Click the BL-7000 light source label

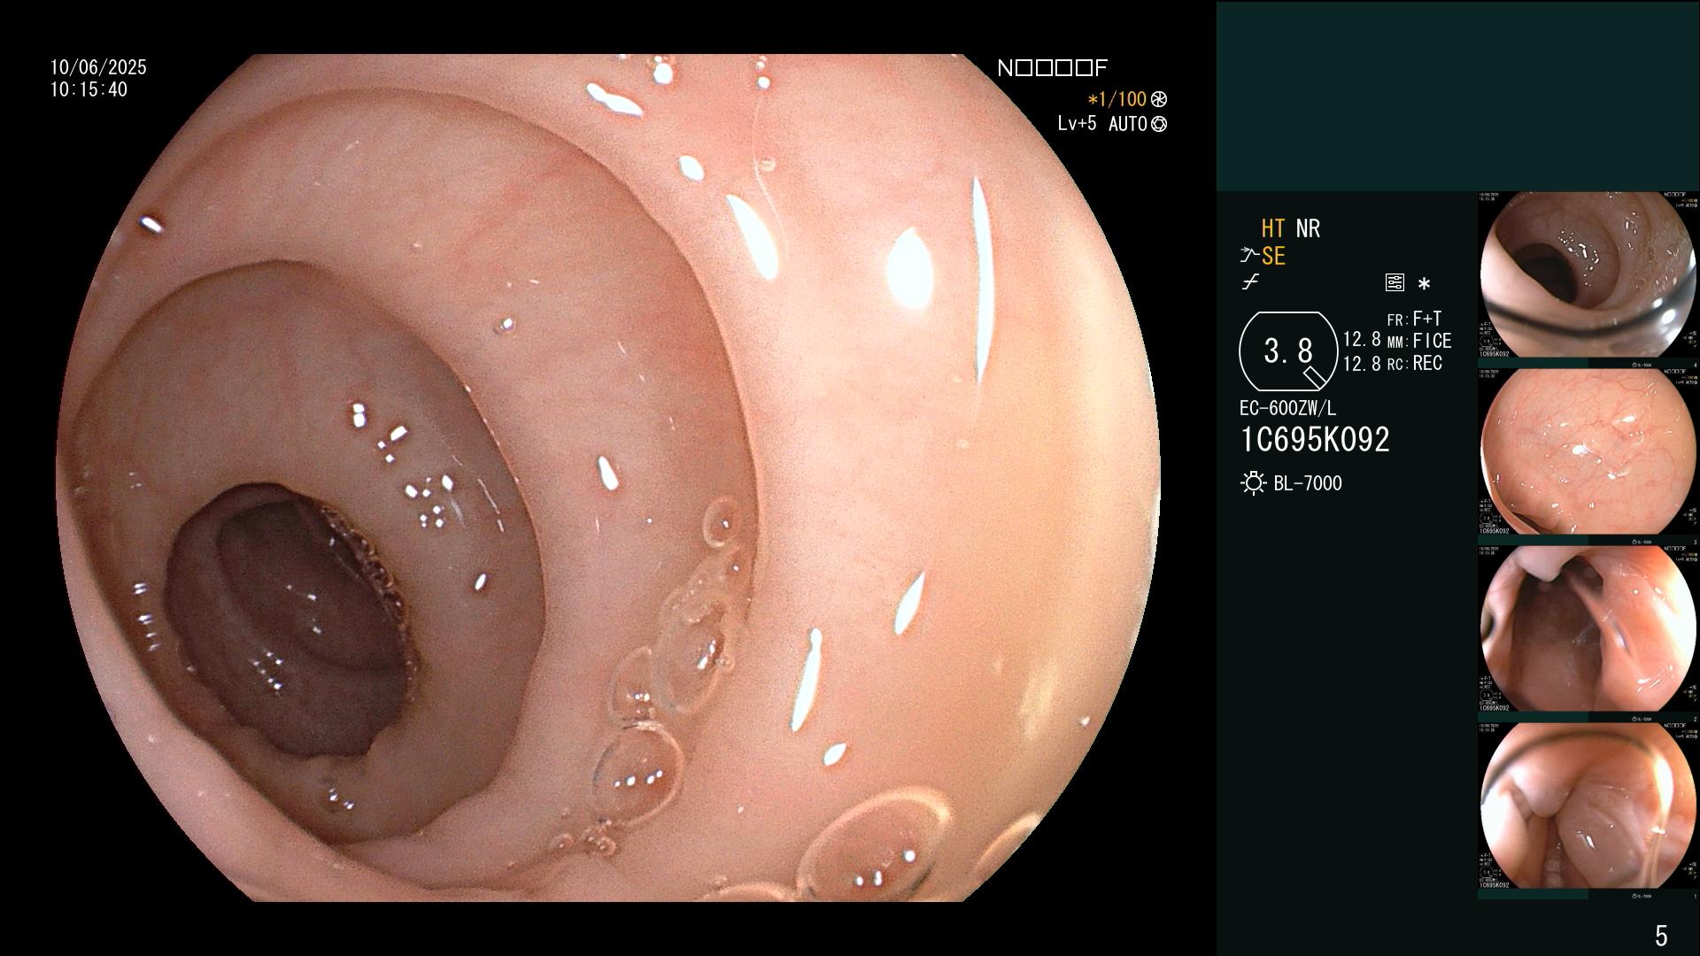pos(1308,483)
